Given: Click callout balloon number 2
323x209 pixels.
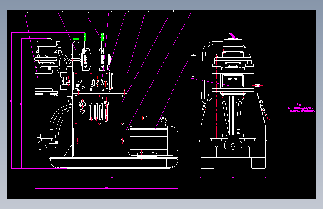Looking at the screenshot, I should coord(61,12).
